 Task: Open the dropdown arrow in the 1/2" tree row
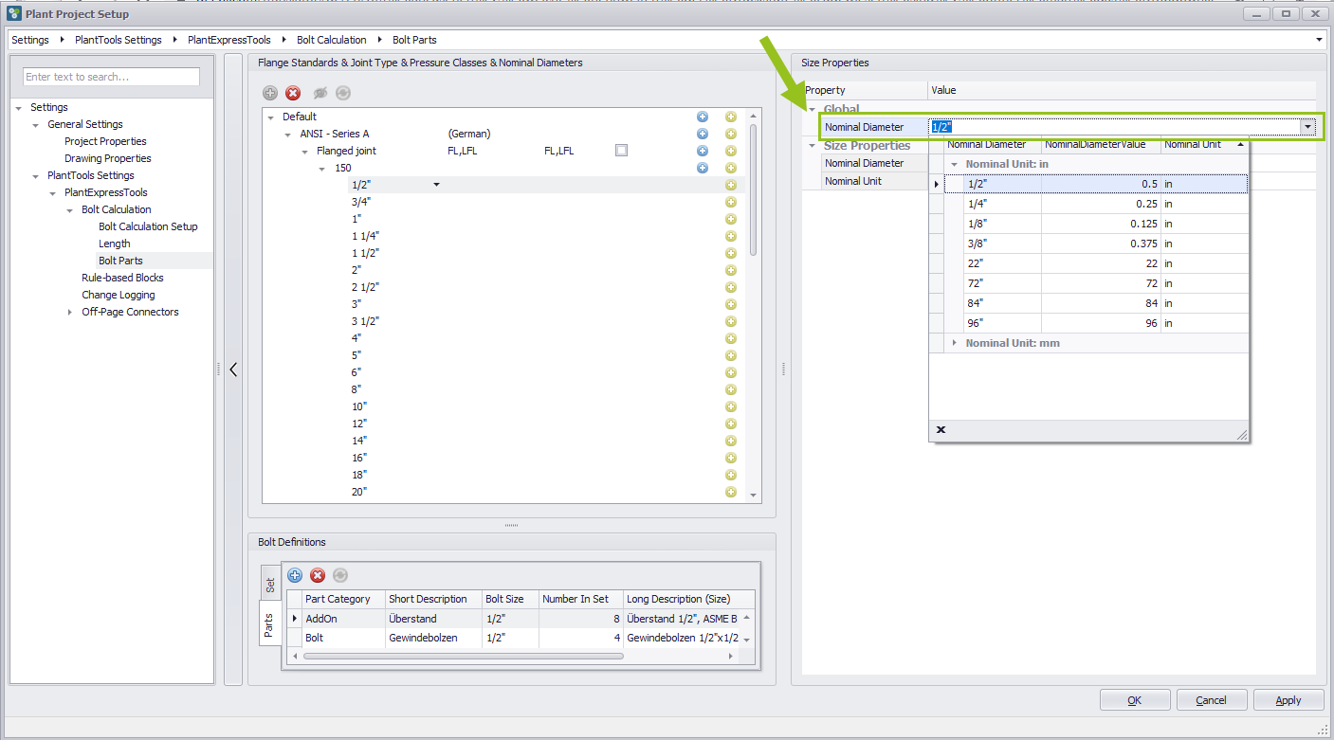[x=436, y=185]
